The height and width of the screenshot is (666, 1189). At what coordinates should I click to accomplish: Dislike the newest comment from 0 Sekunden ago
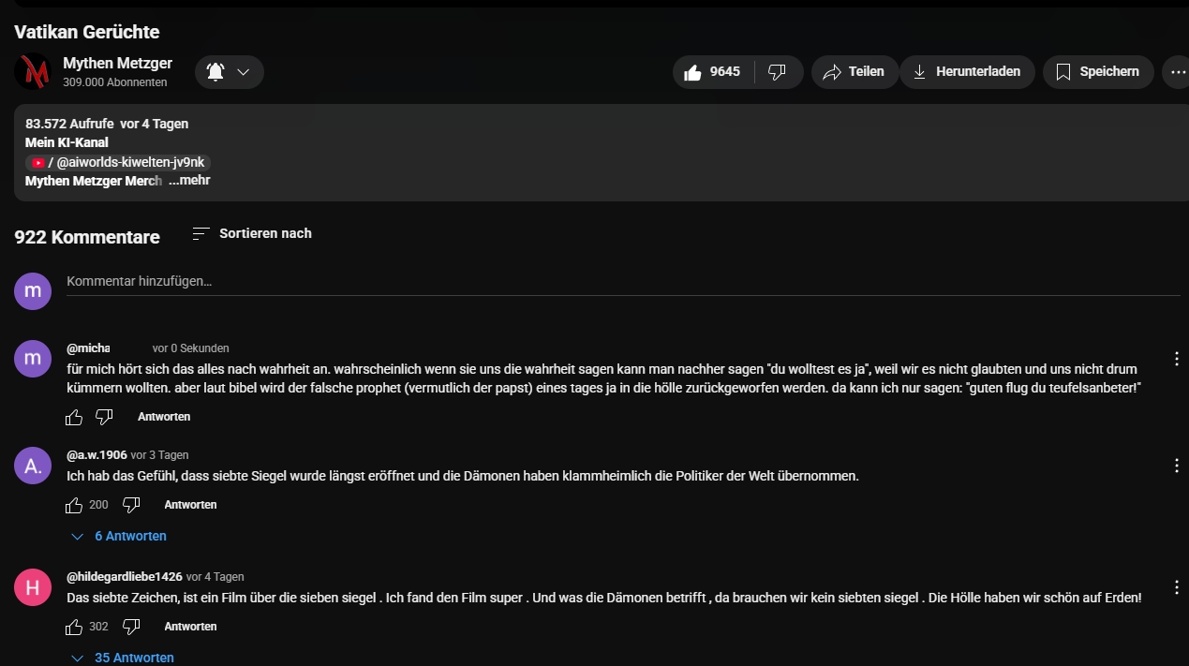point(104,417)
